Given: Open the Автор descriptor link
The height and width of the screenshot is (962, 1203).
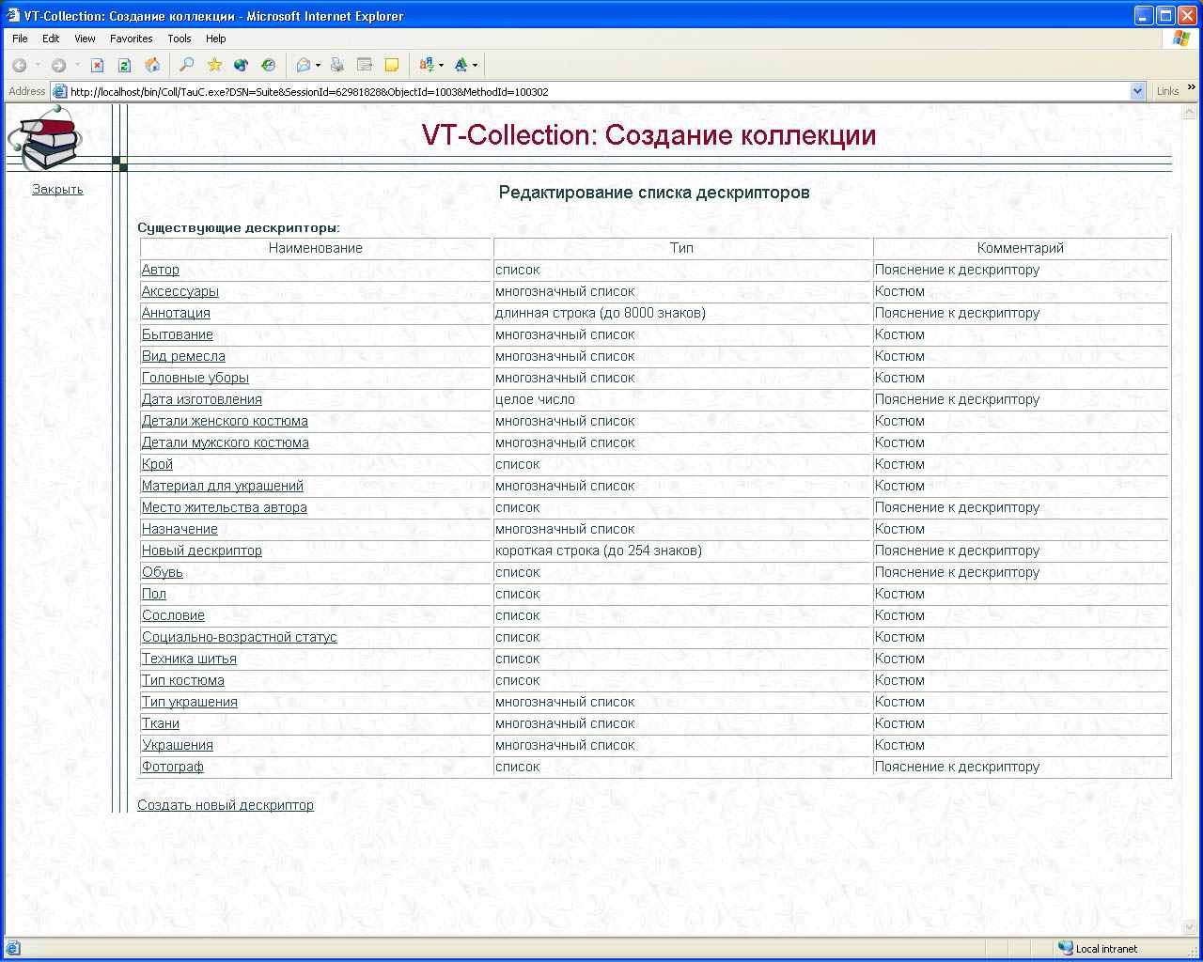Looking at the screenshot, I should (160, 270).
